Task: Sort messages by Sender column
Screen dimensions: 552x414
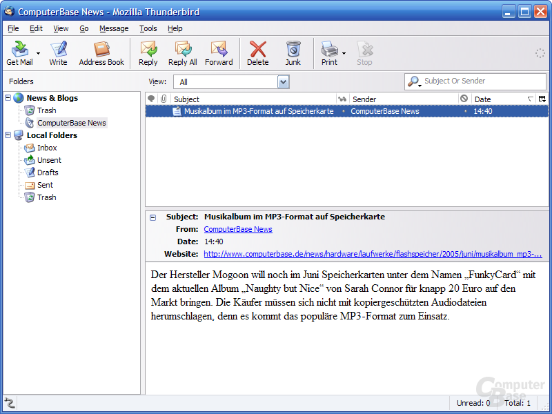Action: click(x=404, y=99)
